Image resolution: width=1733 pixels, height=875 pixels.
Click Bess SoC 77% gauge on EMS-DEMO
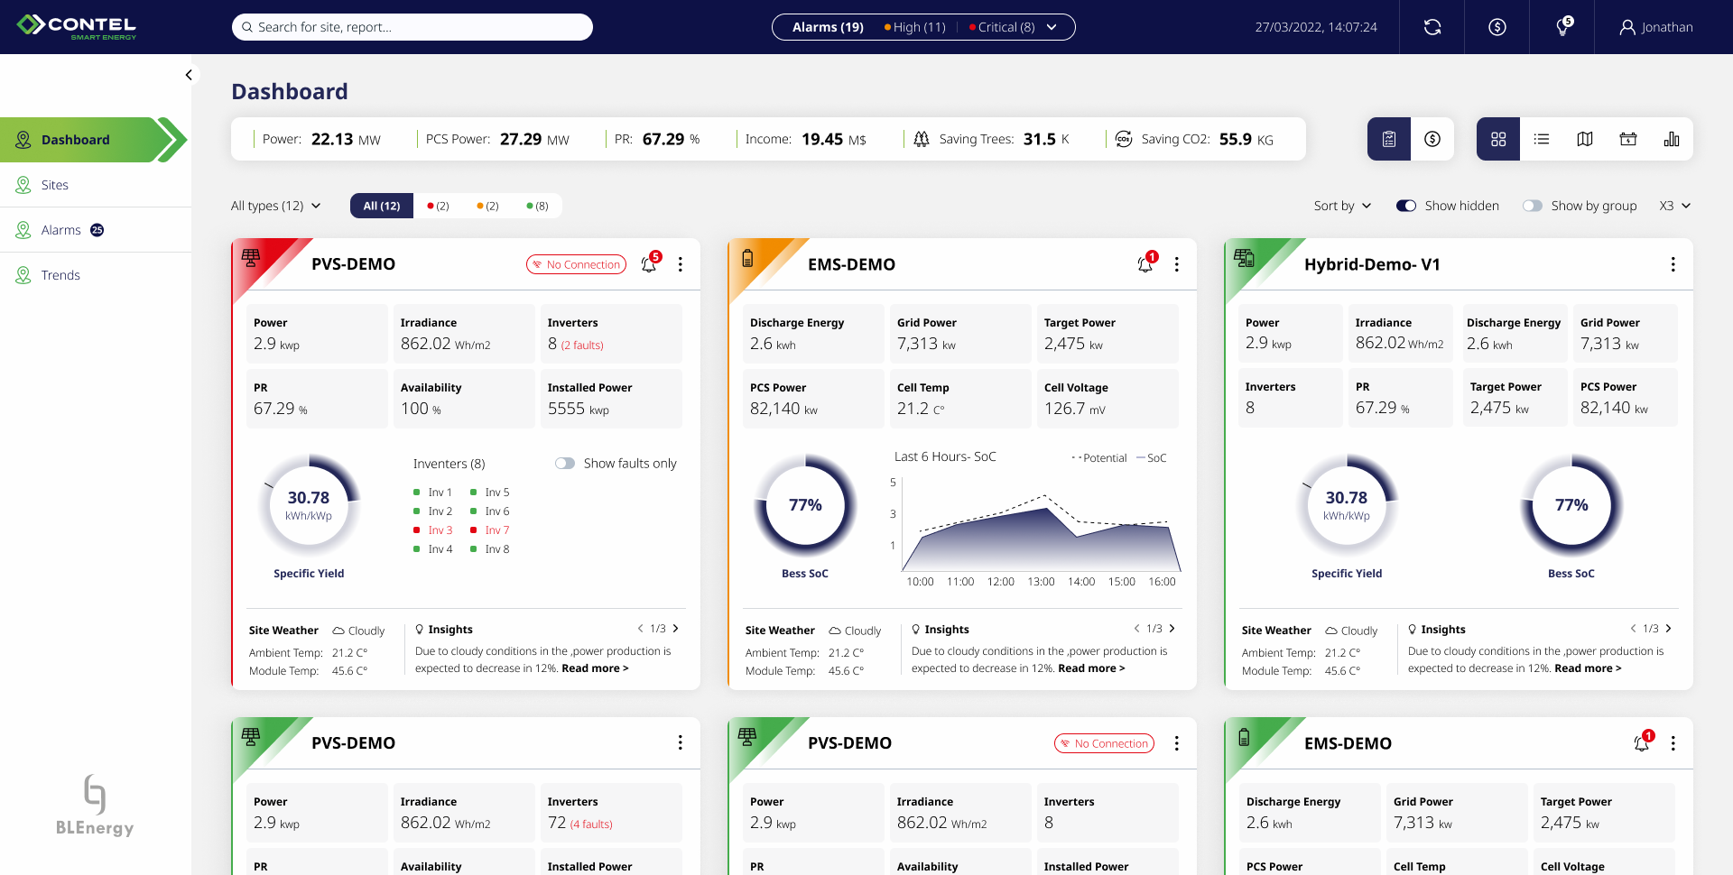tap(805, 505)
